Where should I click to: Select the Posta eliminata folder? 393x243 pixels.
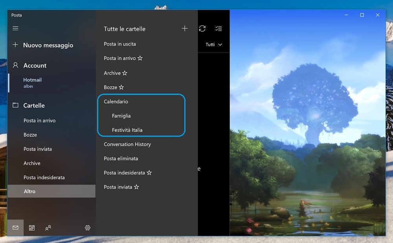pyautogui.click(x=121, y=158)
